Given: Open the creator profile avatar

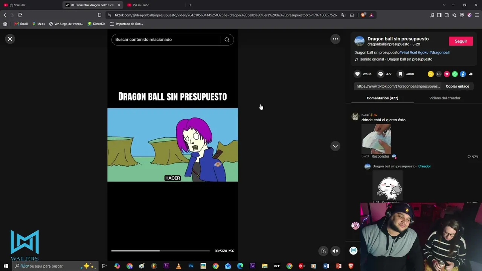Looking at the screenshot, I should pyautogui.click(x=360, y=41).
